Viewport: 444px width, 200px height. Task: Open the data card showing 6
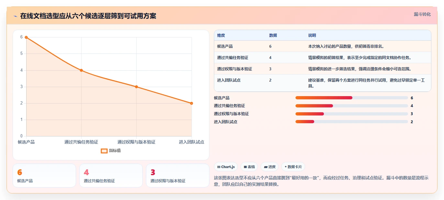coord(44,175)
